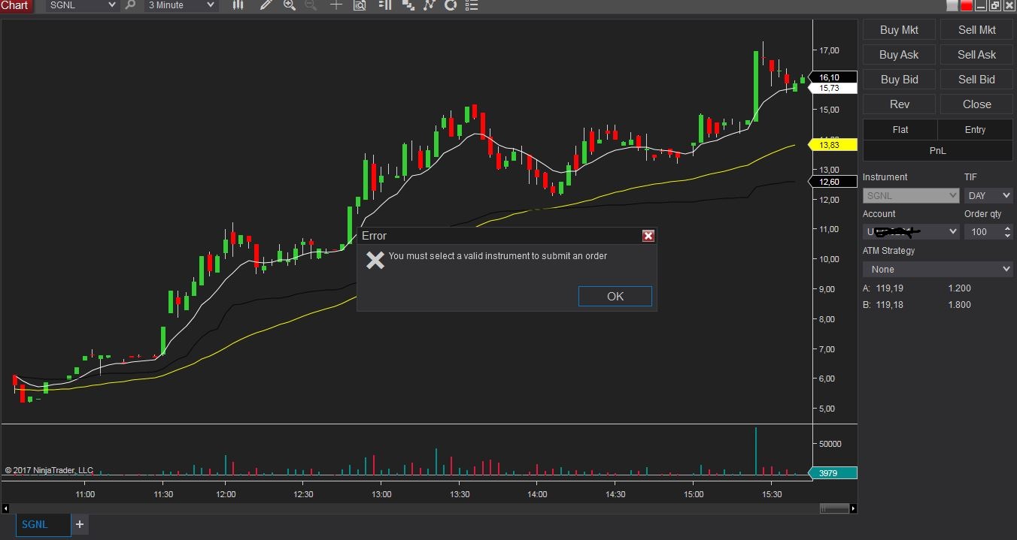The image size is (1017, 540).
Task: Add a new tab with plus button
Action: 80,524
